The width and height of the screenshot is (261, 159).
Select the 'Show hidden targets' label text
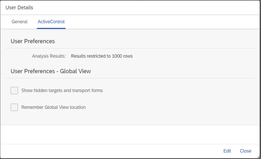pos(62,90)
